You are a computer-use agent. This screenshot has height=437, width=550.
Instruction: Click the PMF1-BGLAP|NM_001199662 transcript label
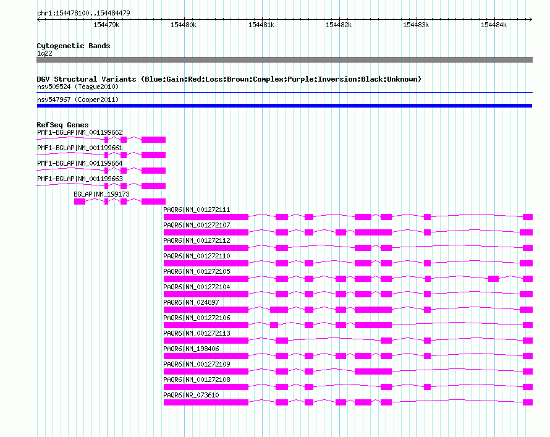pyautogui.click(x=80, y=132)
